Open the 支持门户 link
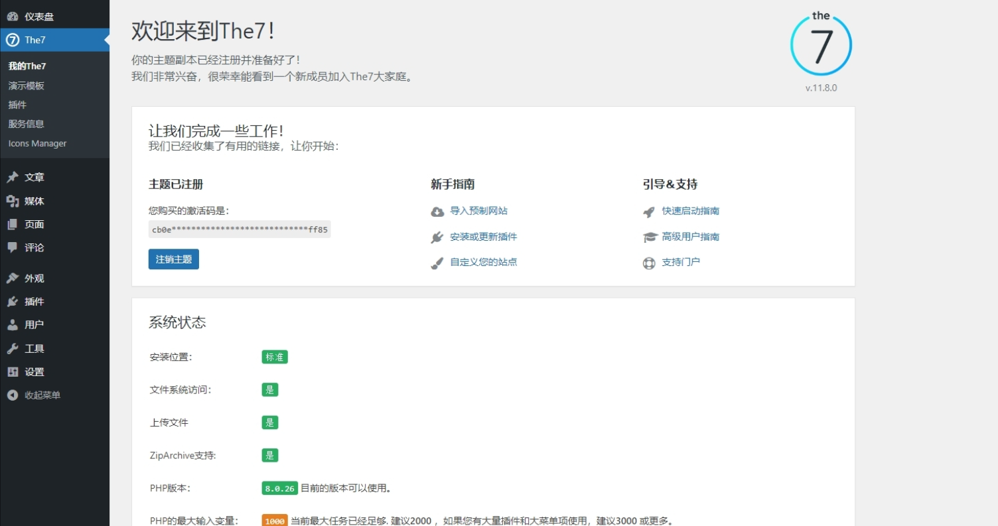 tap(681, 262)
